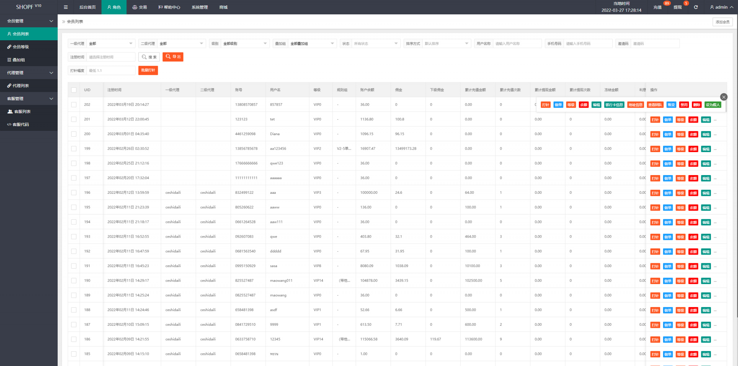Check the select-all checkbox in table header

tap(74, 90)
